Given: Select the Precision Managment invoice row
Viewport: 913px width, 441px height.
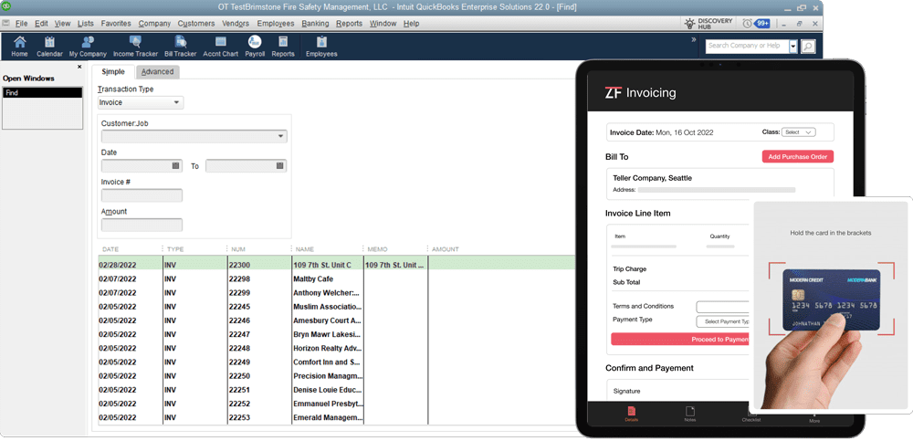Looking at the screenshot, I should [x=335, y=376].
